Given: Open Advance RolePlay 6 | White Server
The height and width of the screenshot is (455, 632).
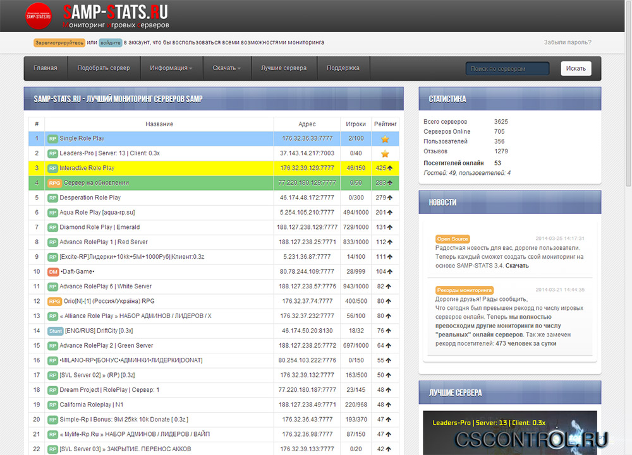Looking at the screenshot, I should click(x=106, y=287).
